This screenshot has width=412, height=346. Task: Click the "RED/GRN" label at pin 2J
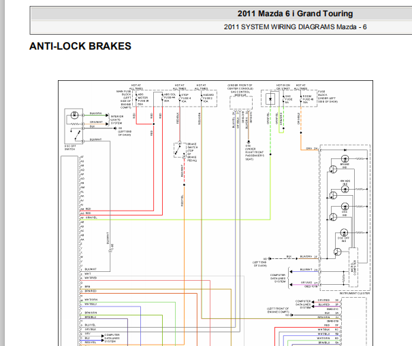(x=323, y=317)
